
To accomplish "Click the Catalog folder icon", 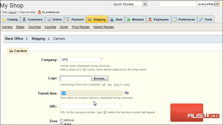I will (4, 19).
